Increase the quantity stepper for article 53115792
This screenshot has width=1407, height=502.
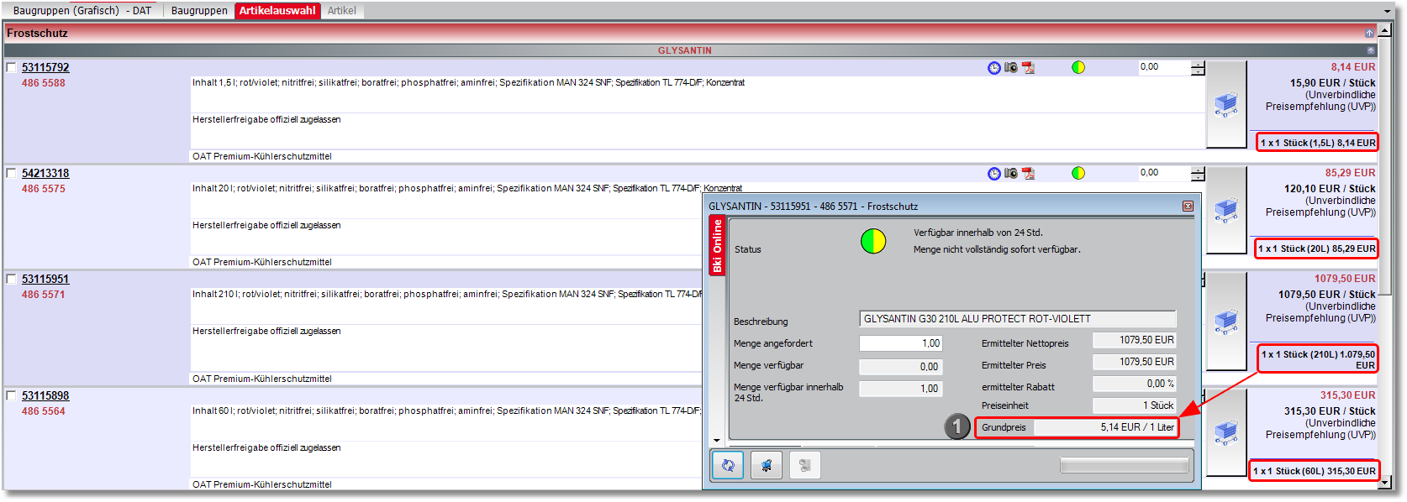coord(1198,64)
